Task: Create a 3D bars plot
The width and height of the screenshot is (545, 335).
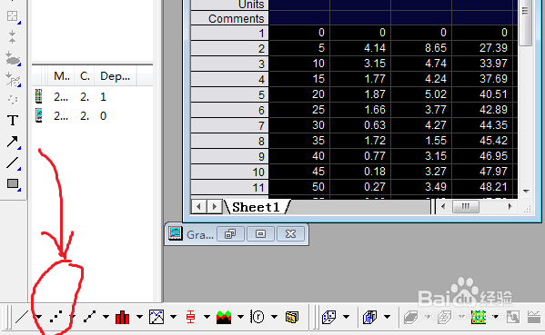Action: [369, 317]
